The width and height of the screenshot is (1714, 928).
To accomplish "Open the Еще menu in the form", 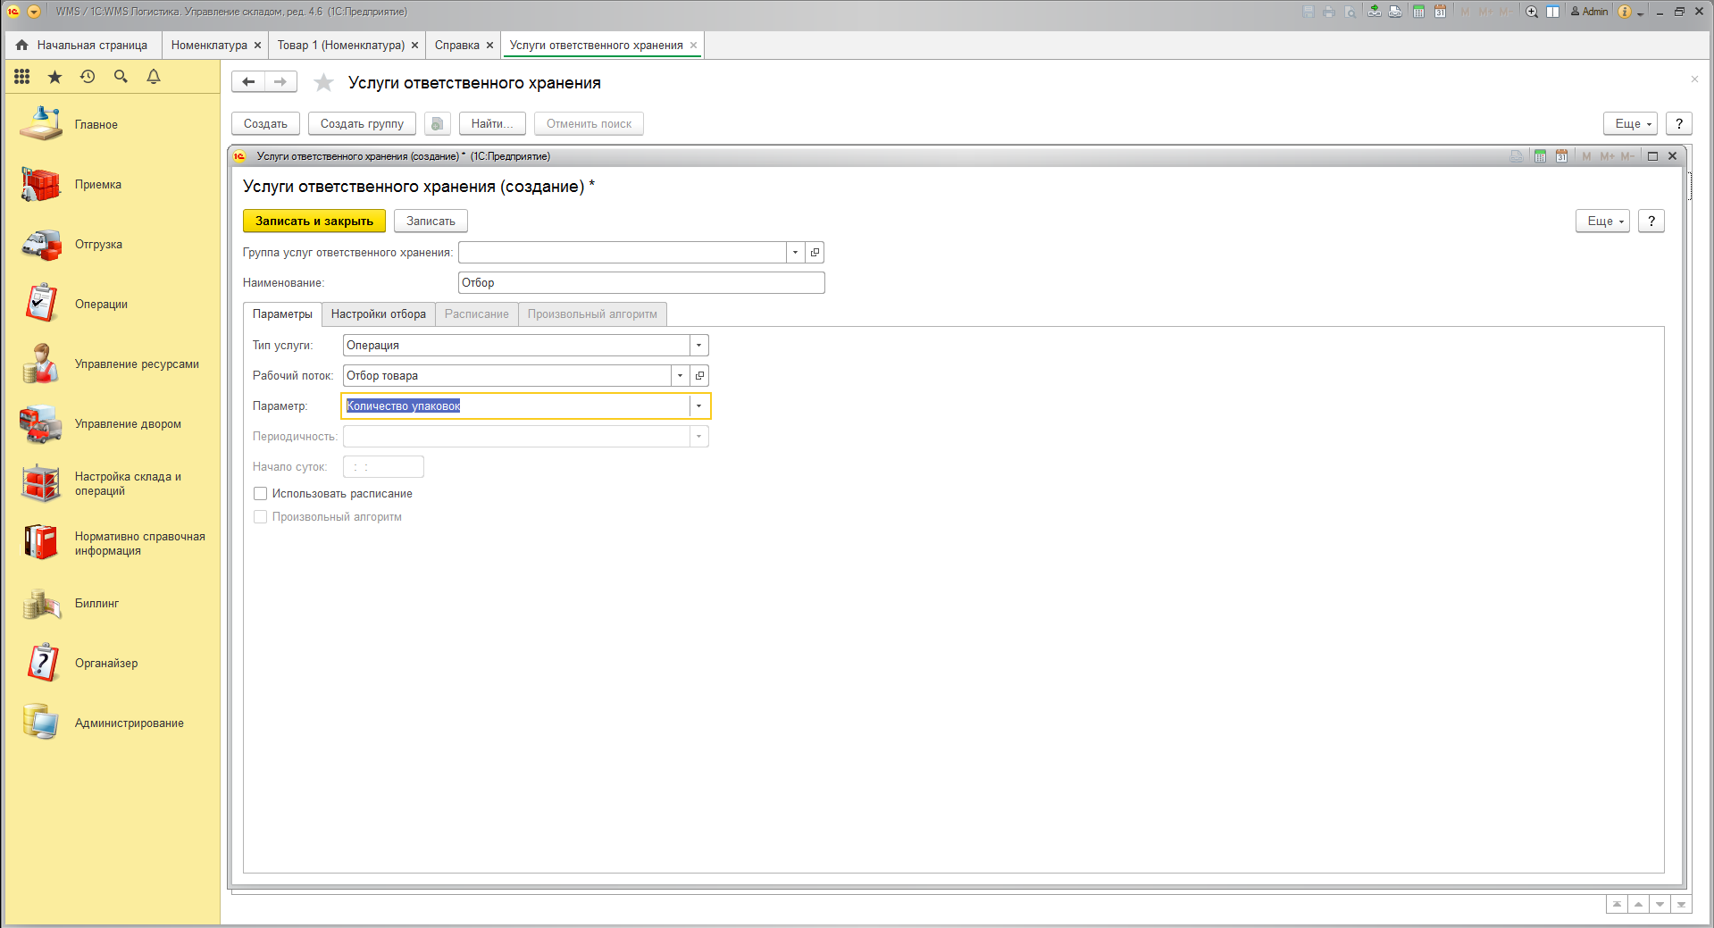I will (1602, 221).
